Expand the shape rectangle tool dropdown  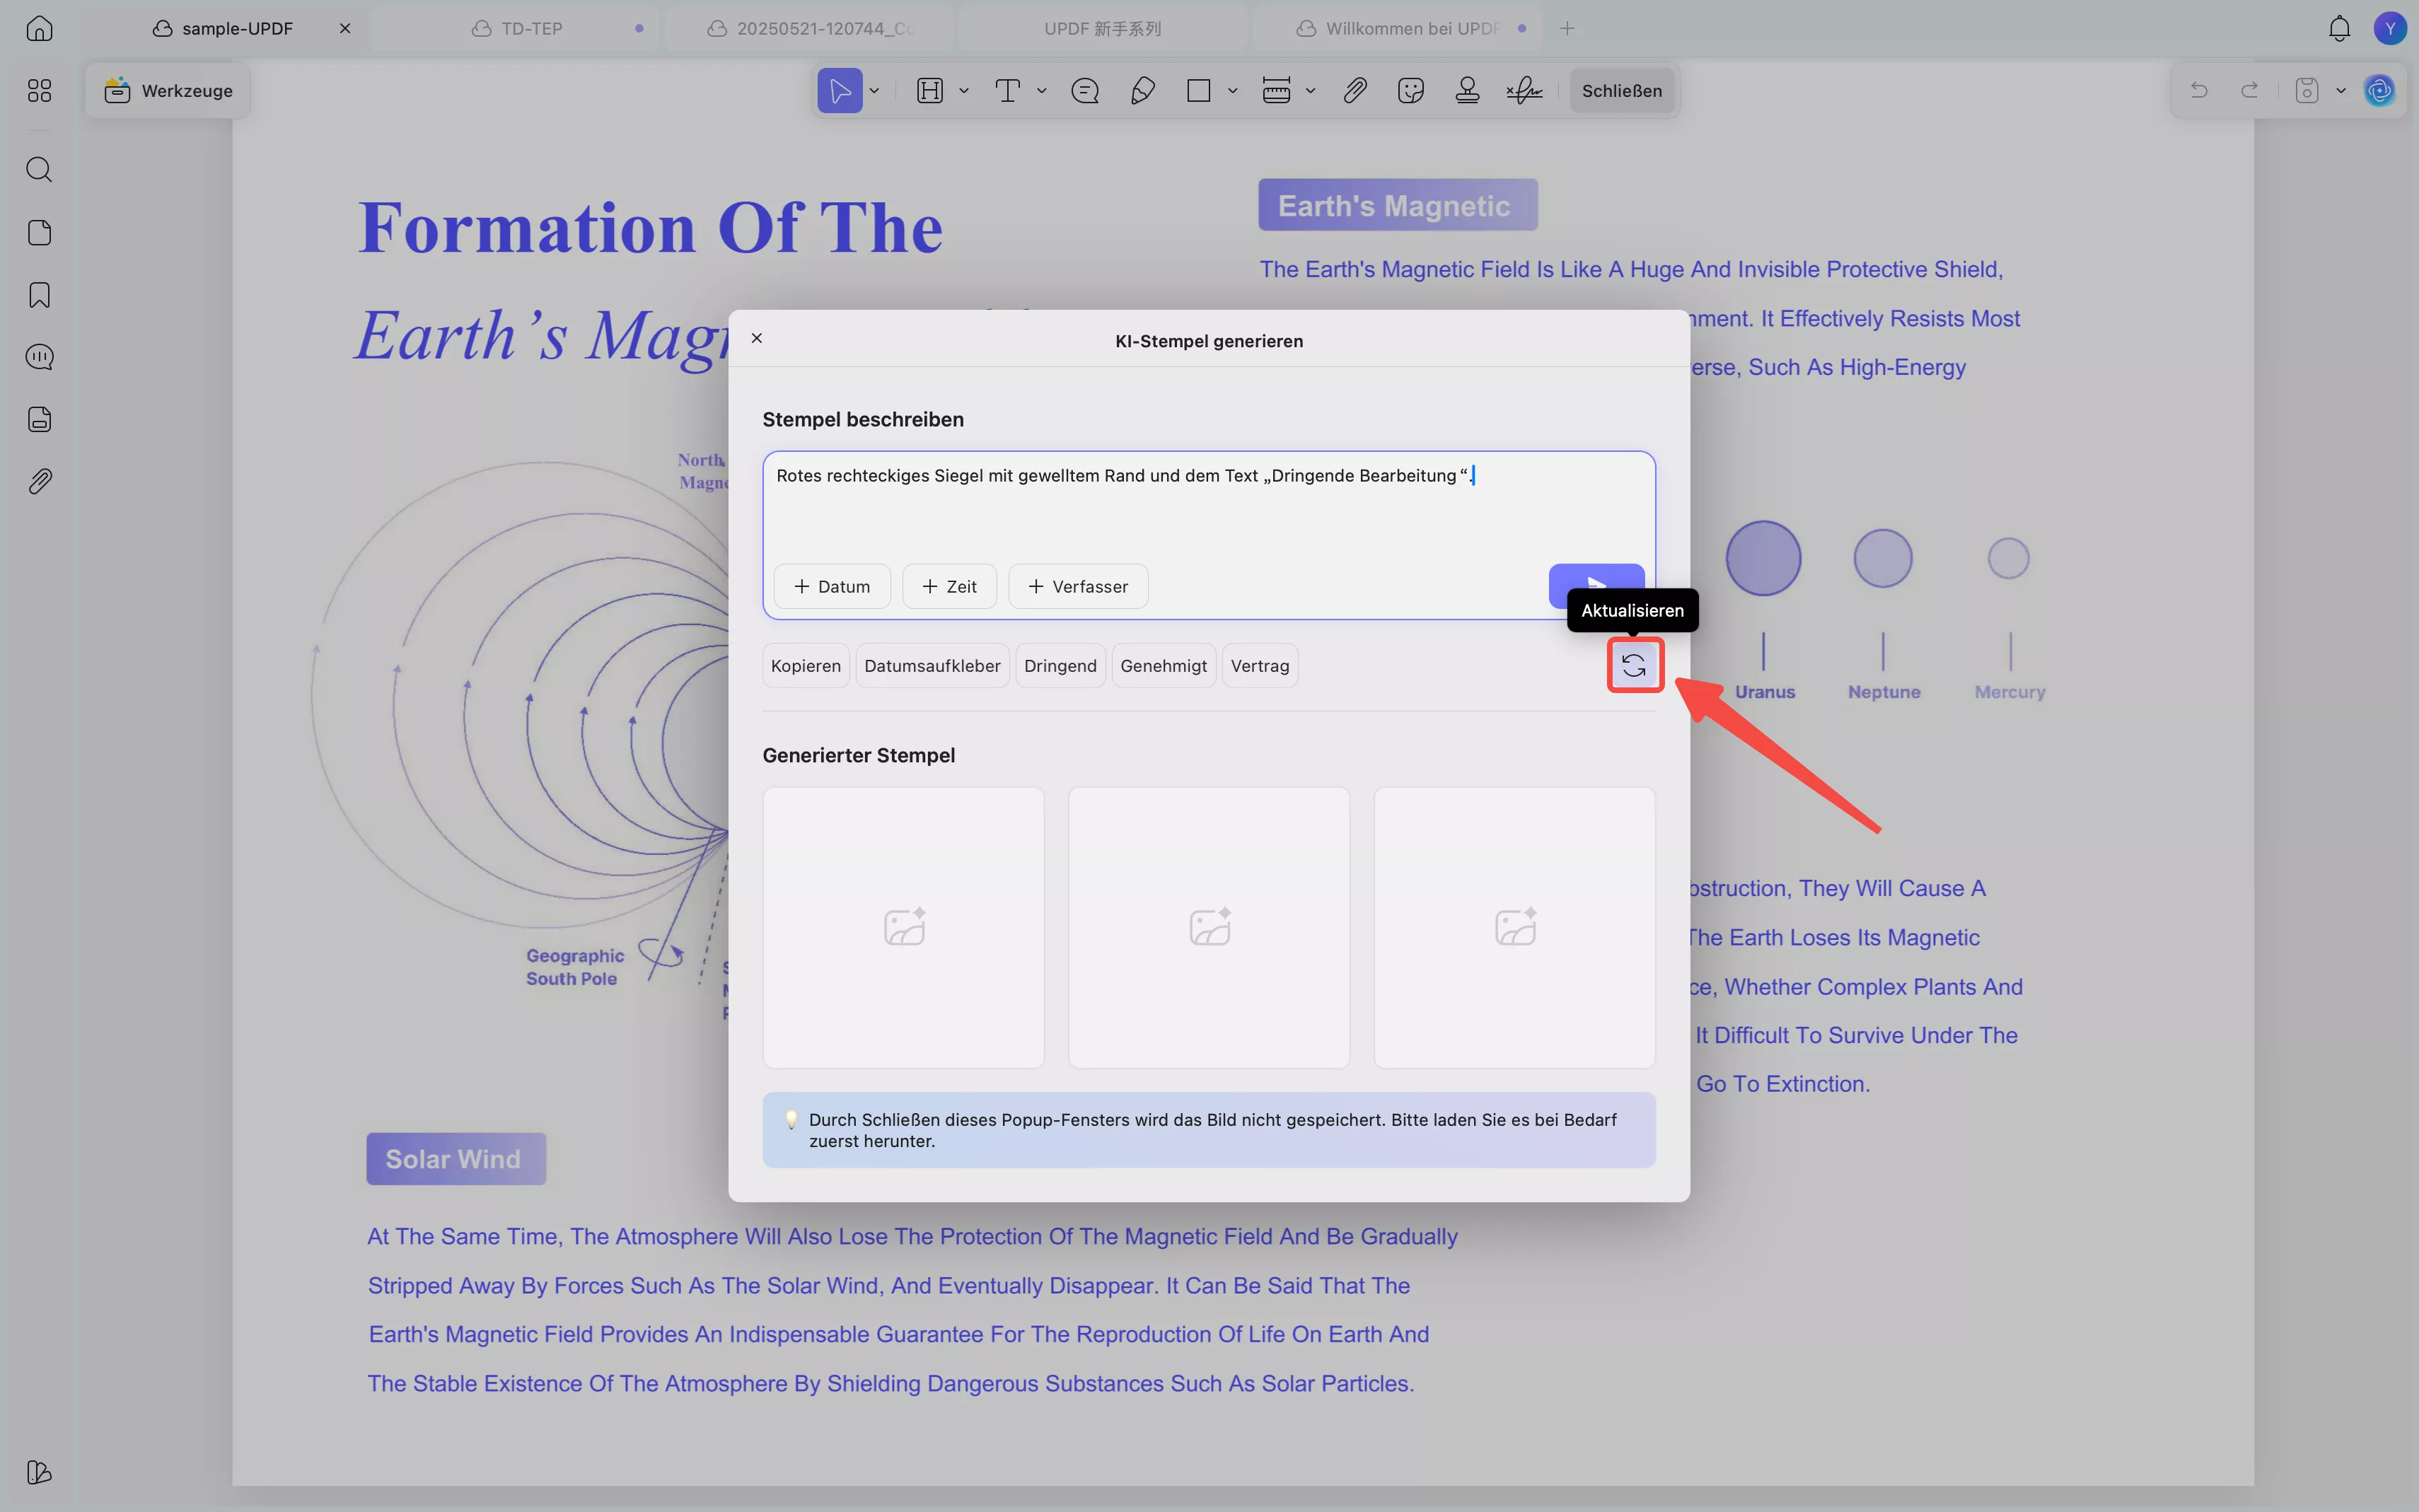(x=1232, y=91)
